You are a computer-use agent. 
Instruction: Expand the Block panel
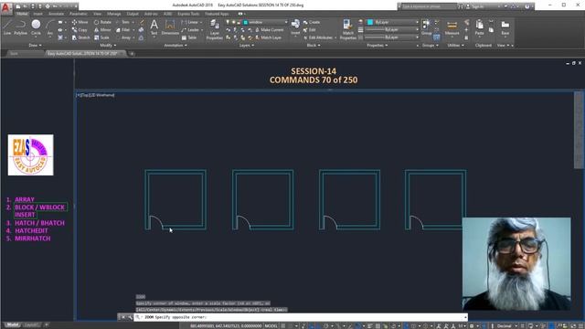[314, 46]
